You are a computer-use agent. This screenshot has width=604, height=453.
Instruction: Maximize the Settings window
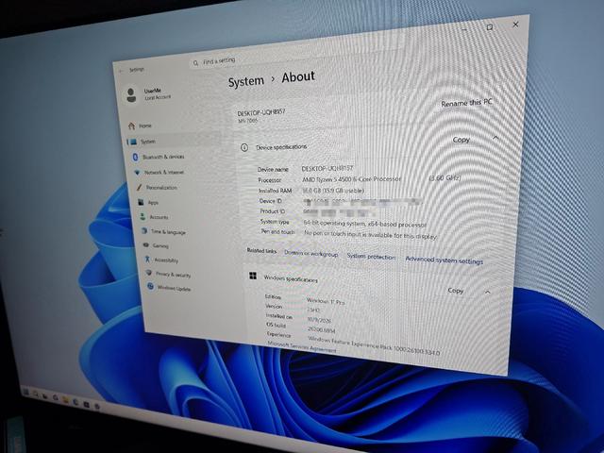point(490,27)
